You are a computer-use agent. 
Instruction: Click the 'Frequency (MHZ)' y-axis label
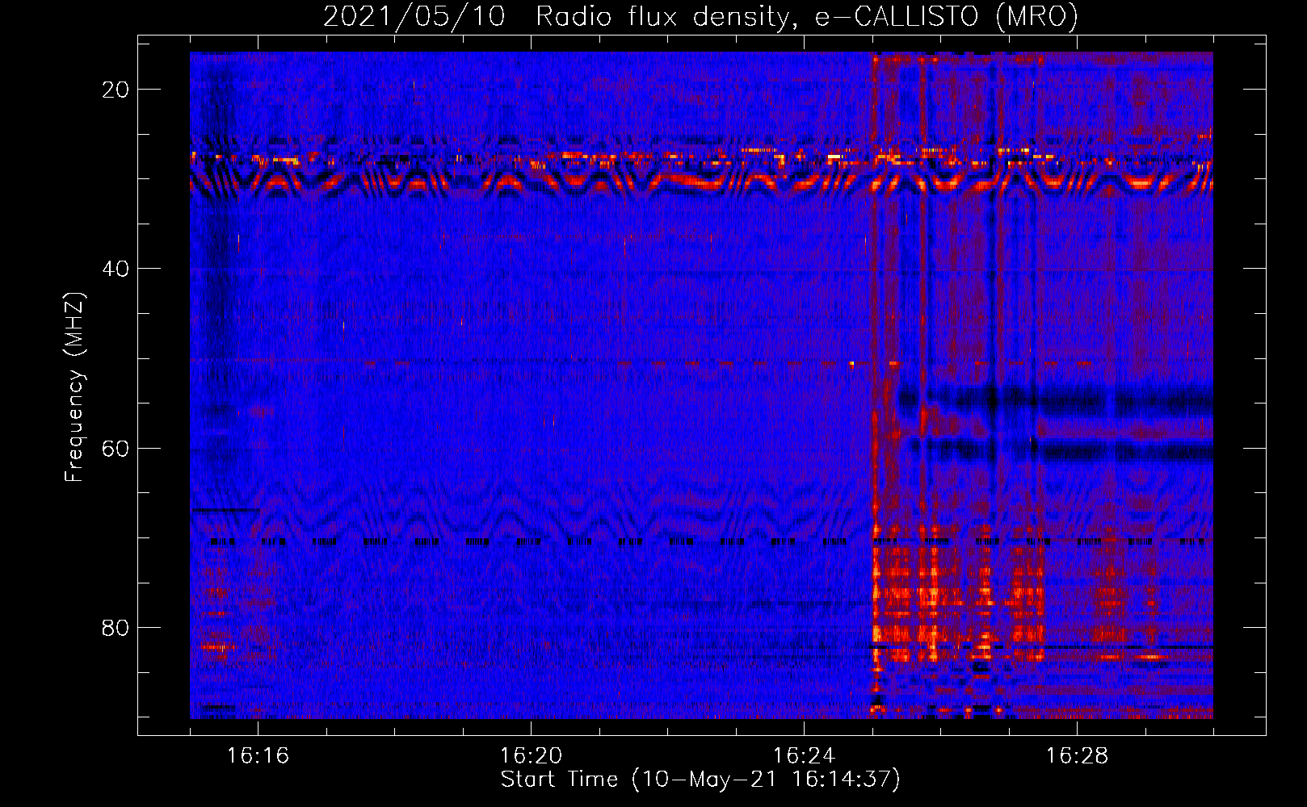pyautogui.click(x=74, y=387)
